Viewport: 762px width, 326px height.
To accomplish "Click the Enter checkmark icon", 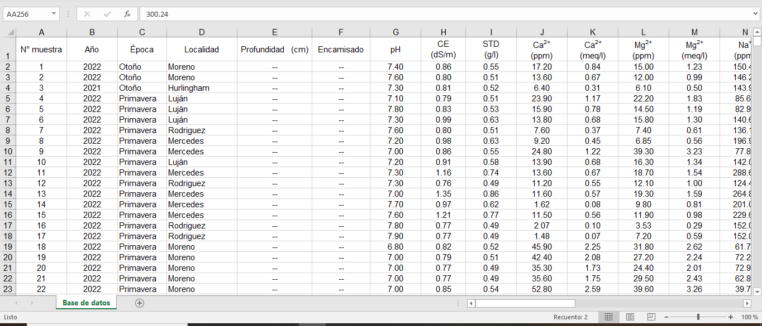I will pyautogui.click(x=107, y=14).
